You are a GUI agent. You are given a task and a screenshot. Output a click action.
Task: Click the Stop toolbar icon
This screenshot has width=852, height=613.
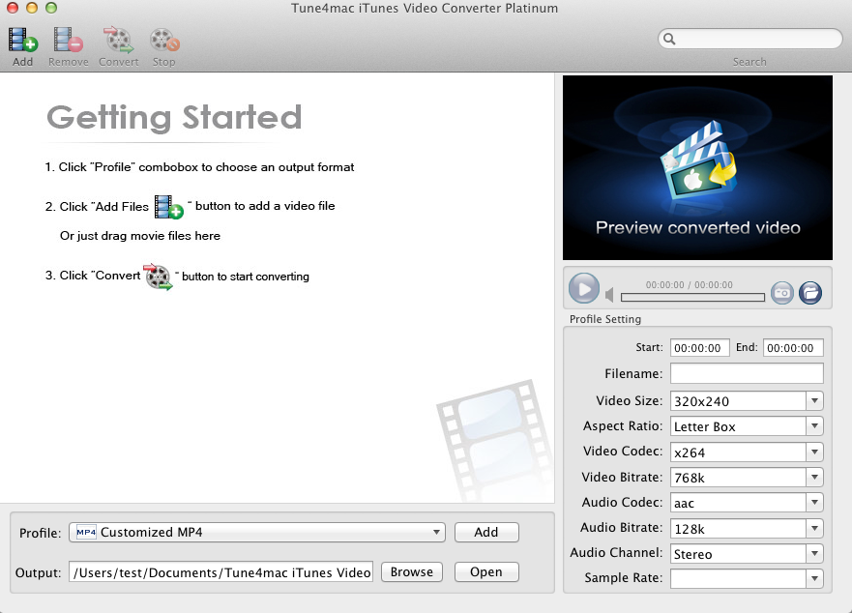[x=163, y=41]
